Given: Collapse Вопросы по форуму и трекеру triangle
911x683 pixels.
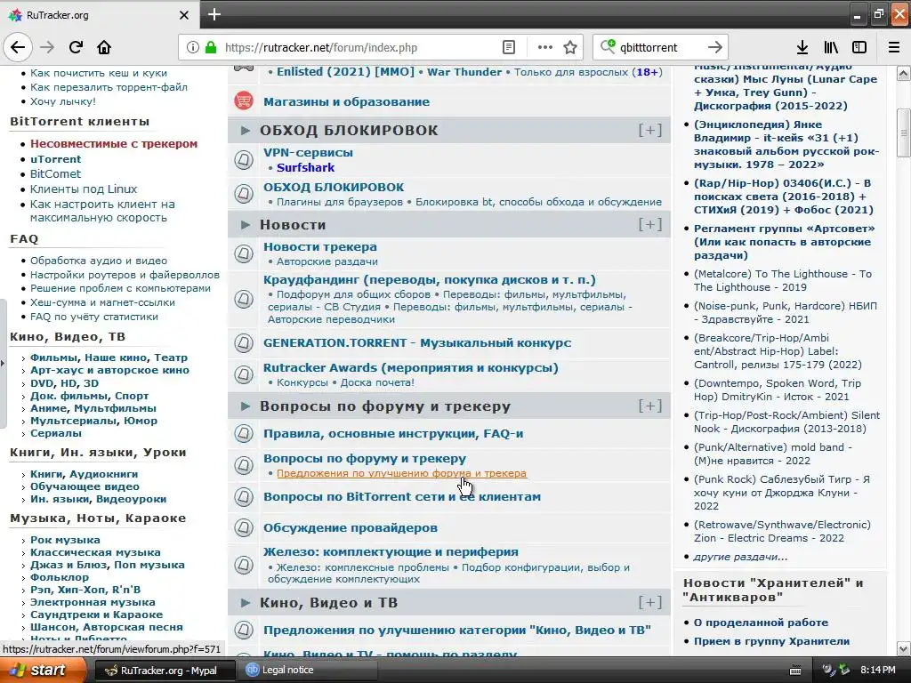Looking at the screenshot, I should tap(246, 406).
